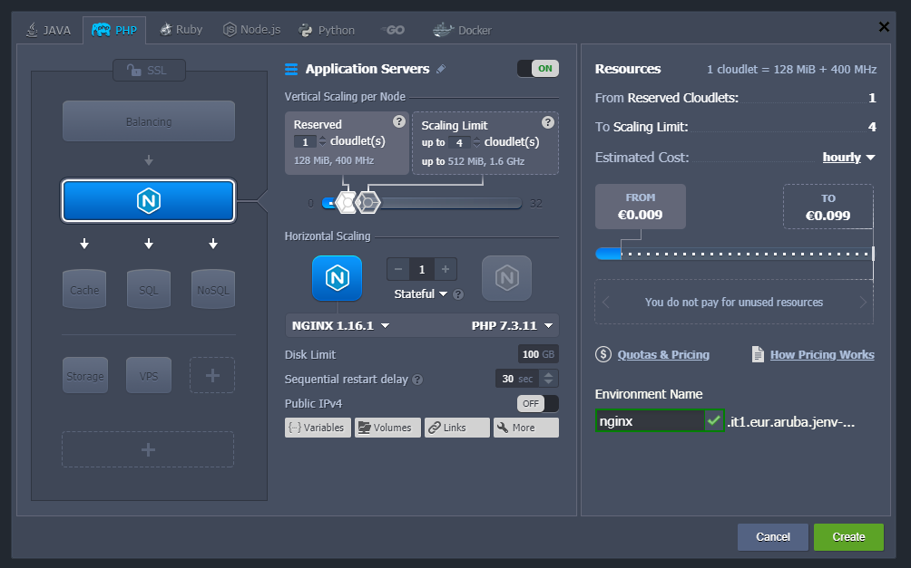911x568 pixels.
Task: Toggle the Application Servers ON switch
Action: tap(537, 69)
